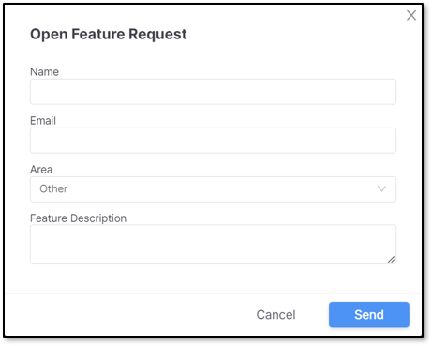The image size is (432, 346).
Task: Click inside the Feature Description text area
Action: point(213,244)
